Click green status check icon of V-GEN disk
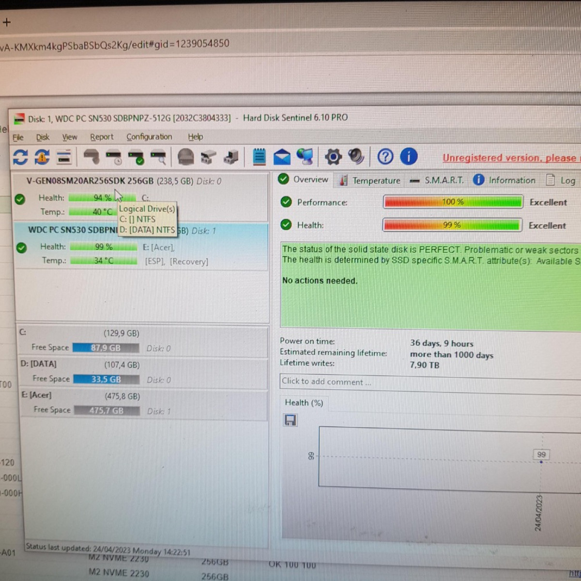 coord(20,199)
